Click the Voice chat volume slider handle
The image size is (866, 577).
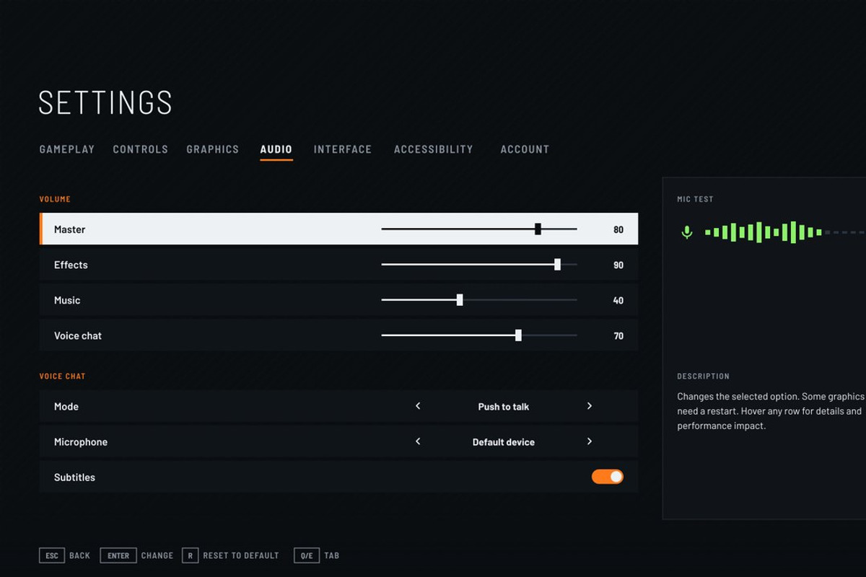(x=518, y=335)
